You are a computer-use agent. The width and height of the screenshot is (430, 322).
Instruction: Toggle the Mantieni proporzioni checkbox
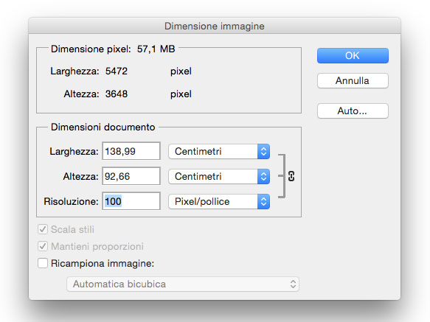(x=43, y=246)
